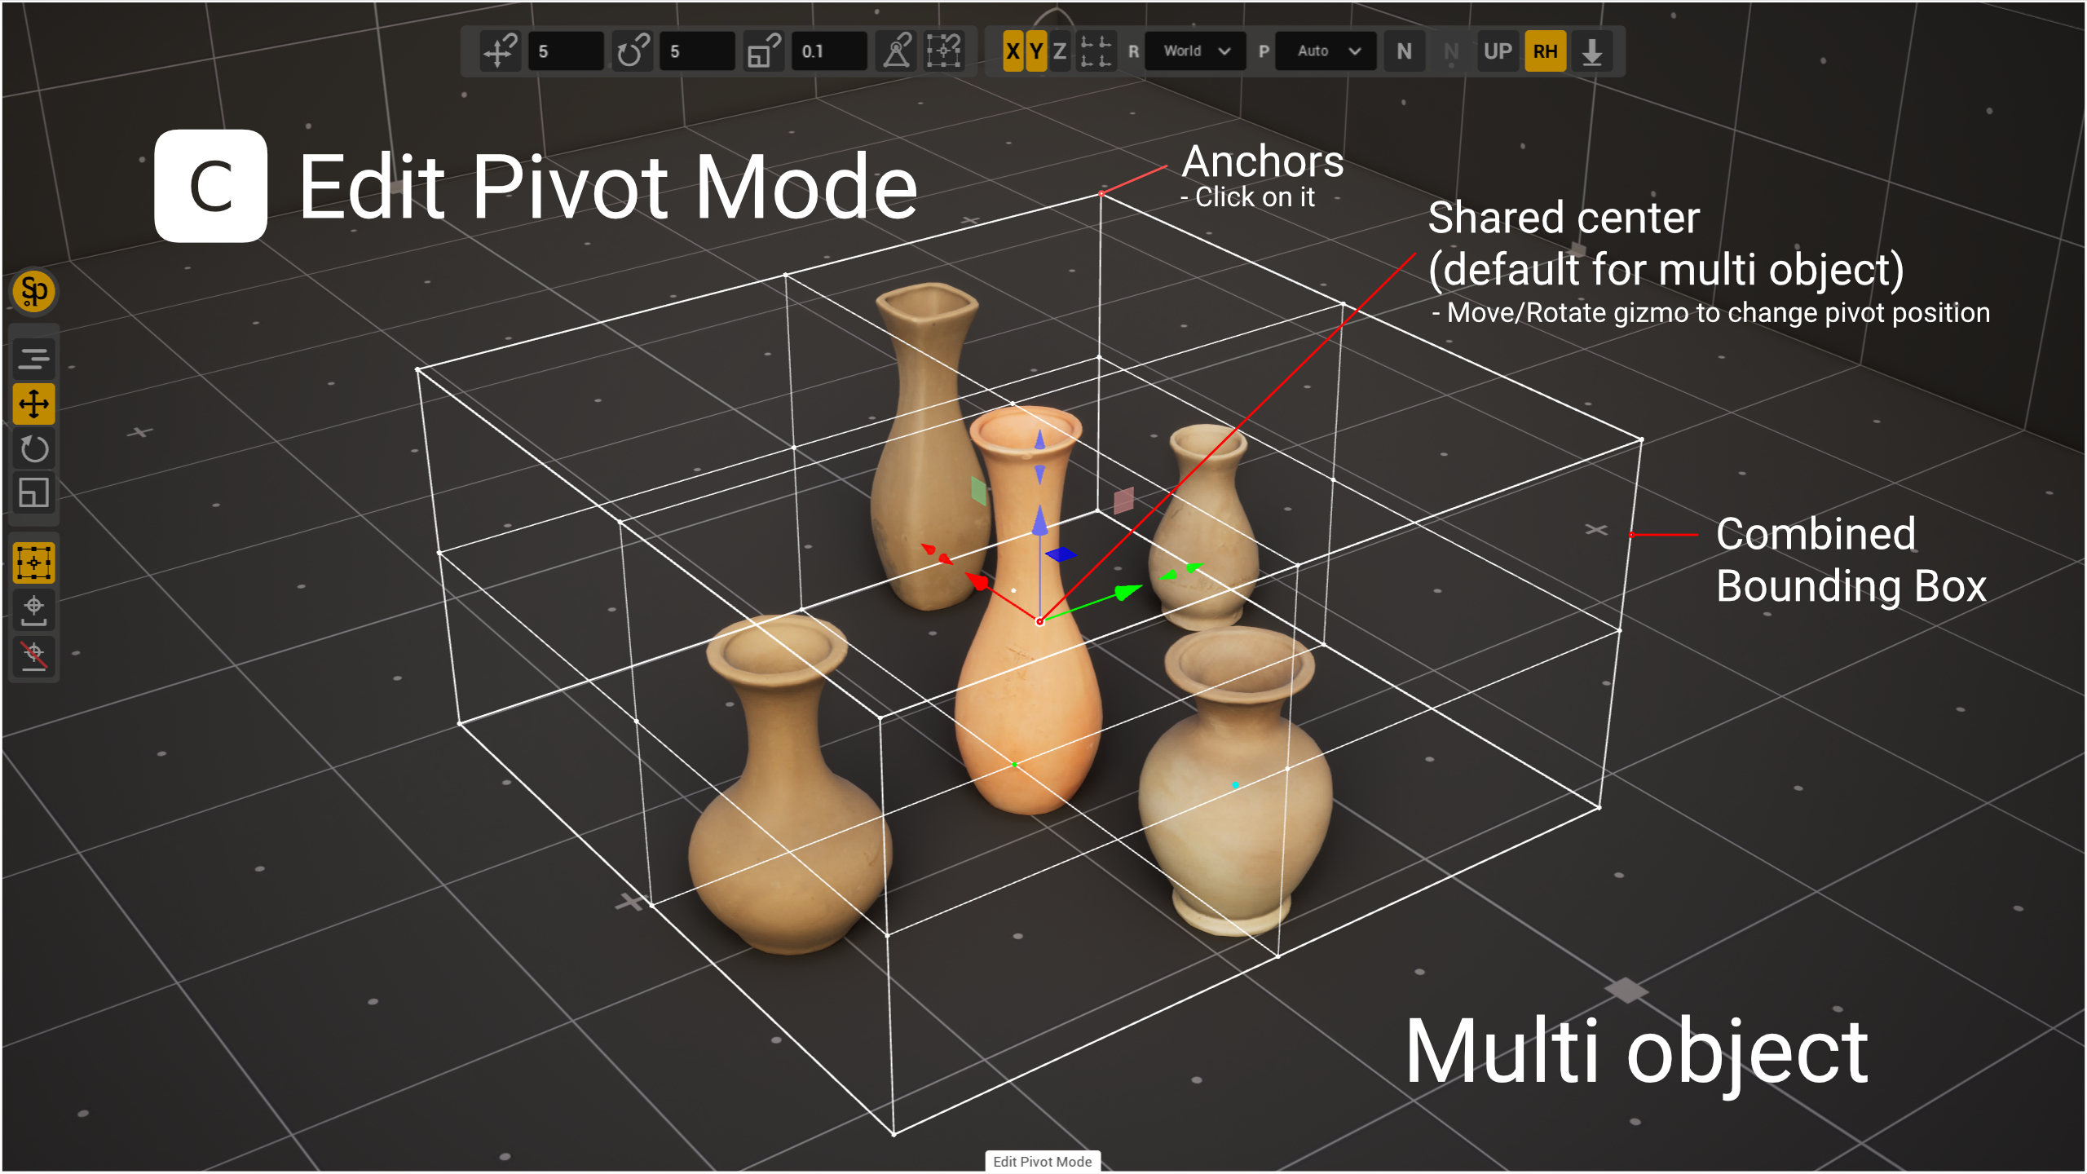Select the Move tool in left sidebar
The height and width of the screenshot is (1174, 2087).
coord(33,404)
